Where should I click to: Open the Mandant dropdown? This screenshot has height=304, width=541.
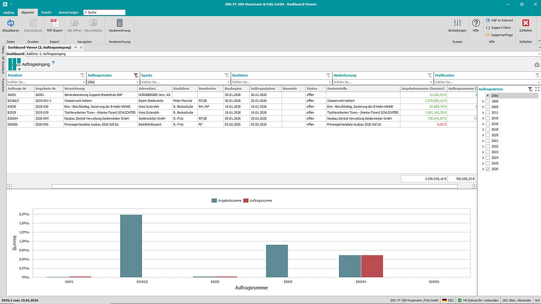point(83,82)
